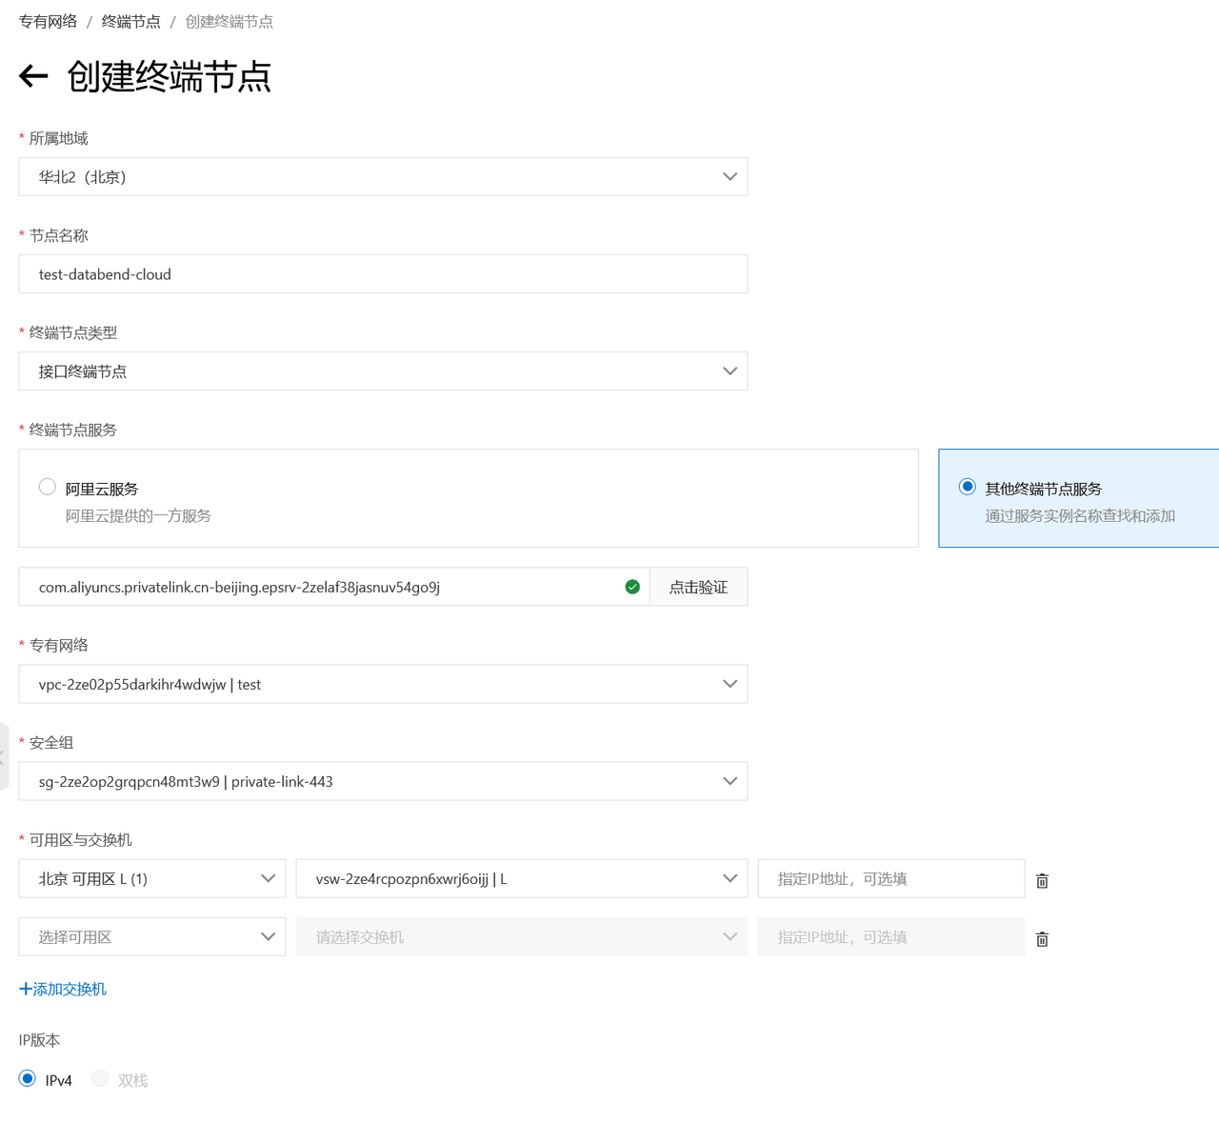Click the 添加交换机 link

click(70, 989)
